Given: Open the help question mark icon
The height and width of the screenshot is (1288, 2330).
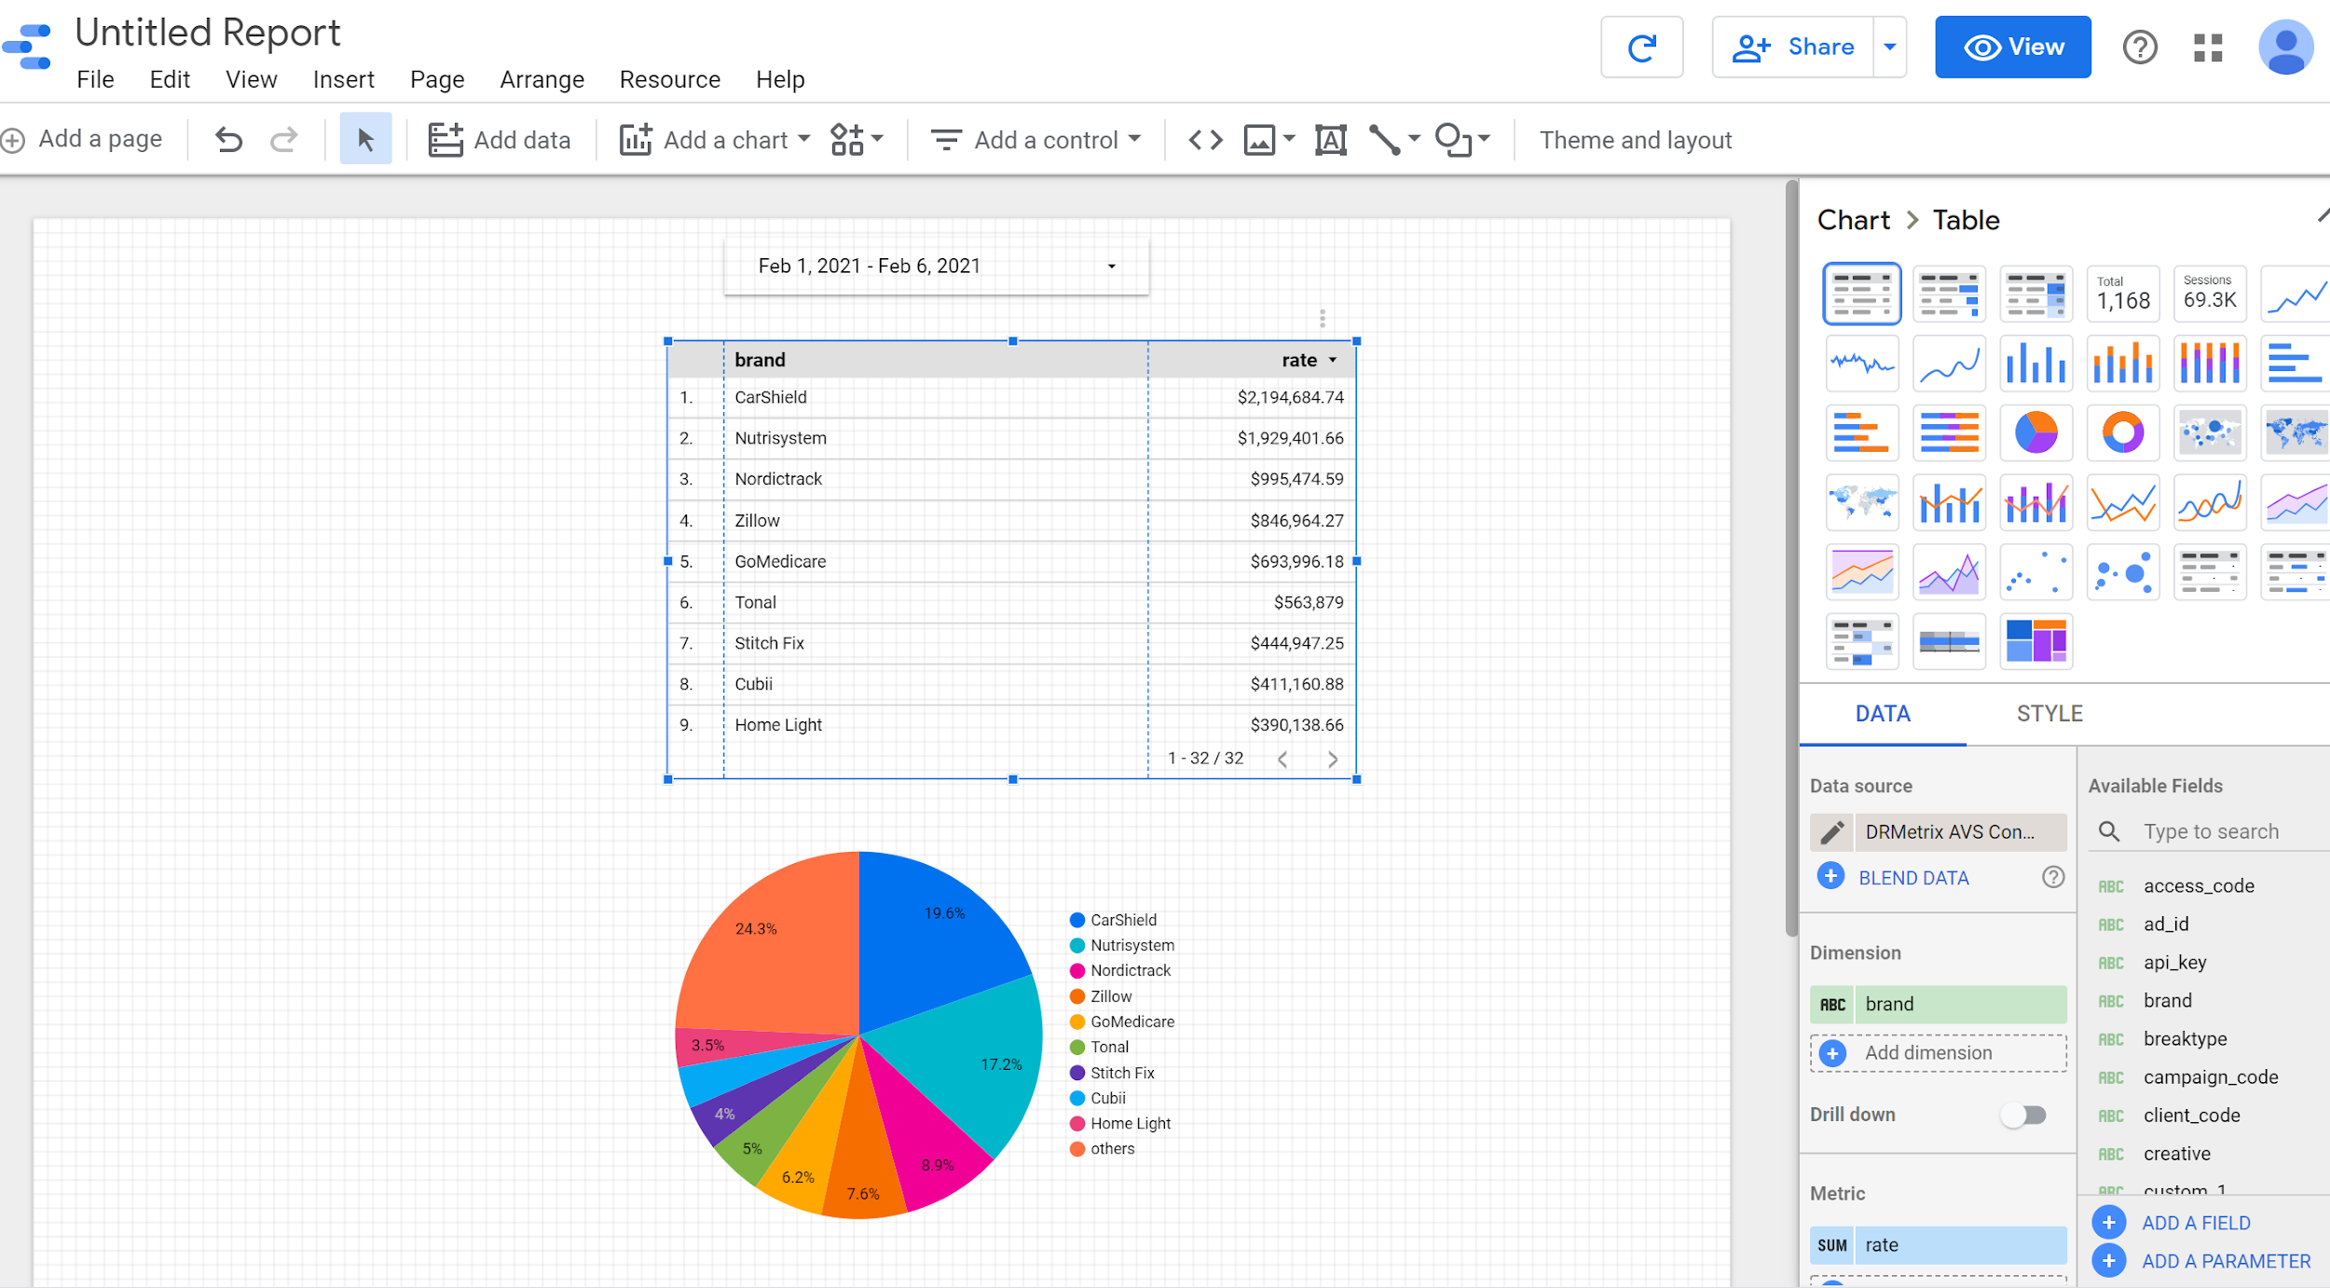Looking at the screenshot, I should 2140,47.
